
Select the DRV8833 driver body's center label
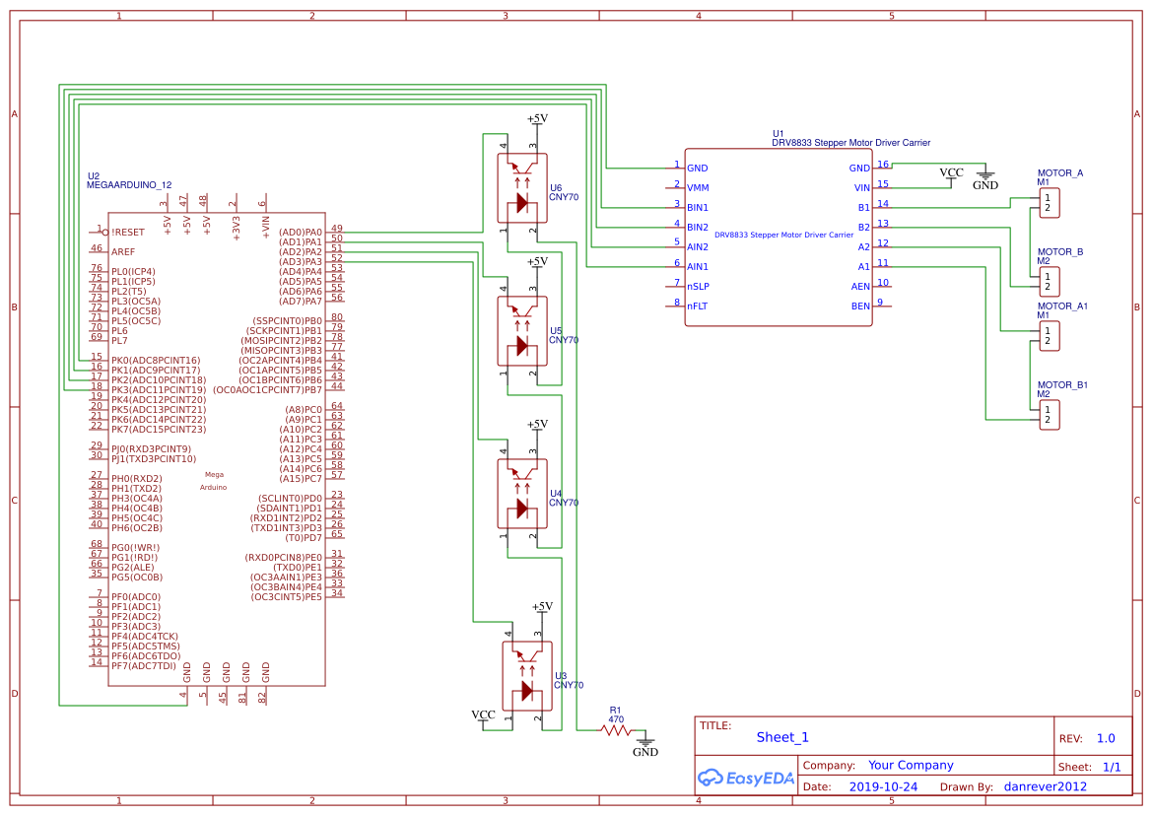(x=783, y=236)
